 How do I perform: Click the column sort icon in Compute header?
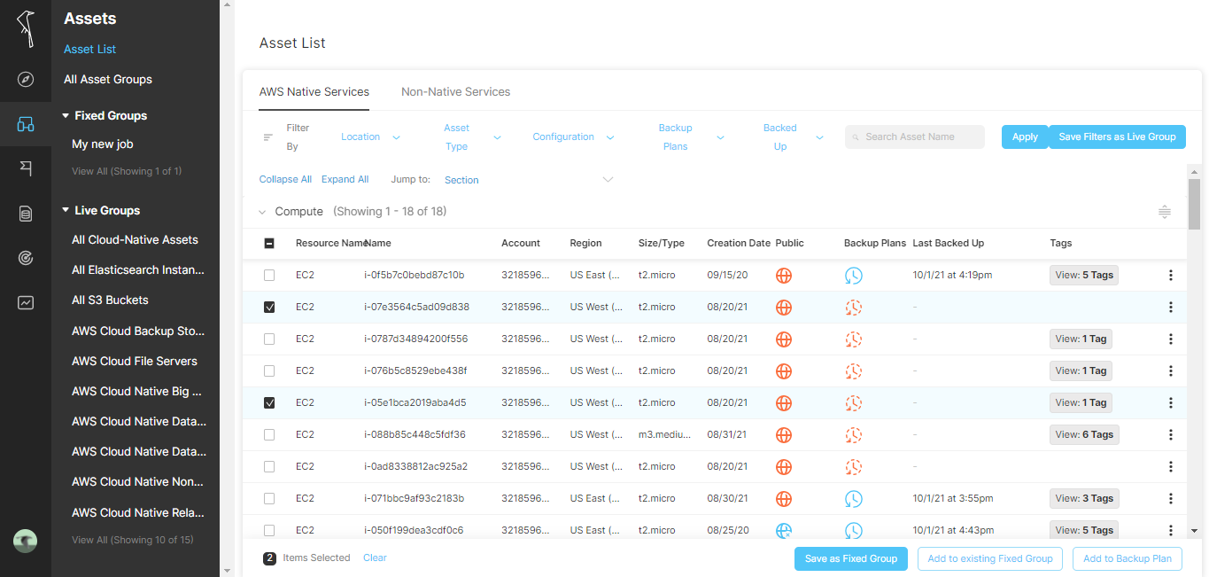(1165, 212)
